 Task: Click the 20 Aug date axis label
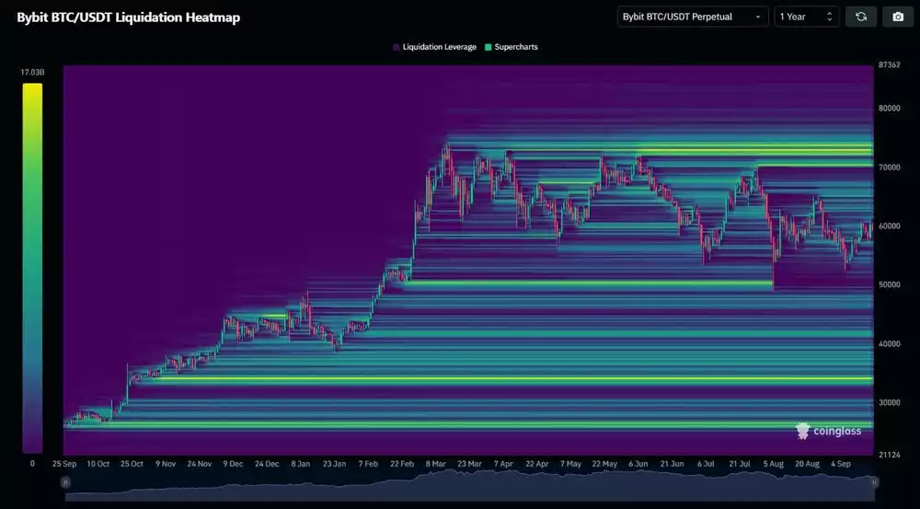807,464
